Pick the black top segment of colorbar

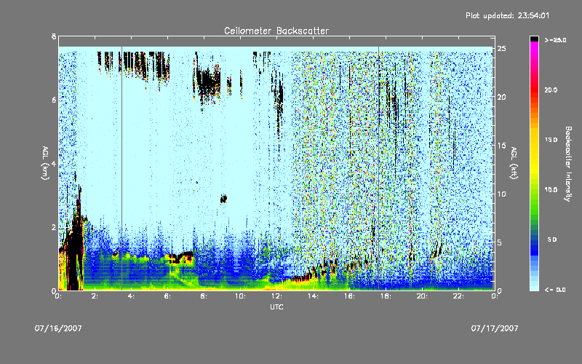tap(534, 39)
